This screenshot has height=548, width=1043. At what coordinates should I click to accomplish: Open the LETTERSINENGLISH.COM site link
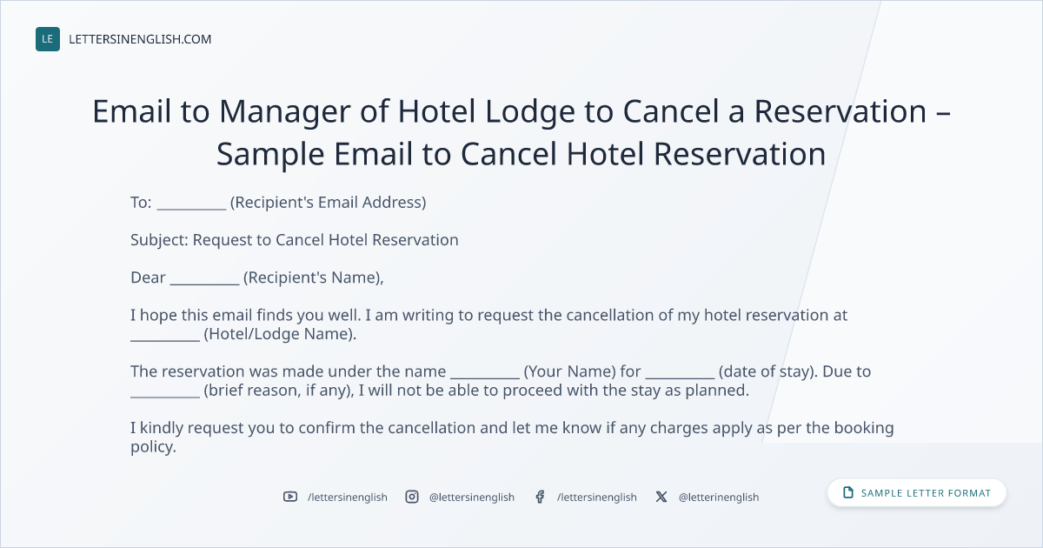coord(140,39)
